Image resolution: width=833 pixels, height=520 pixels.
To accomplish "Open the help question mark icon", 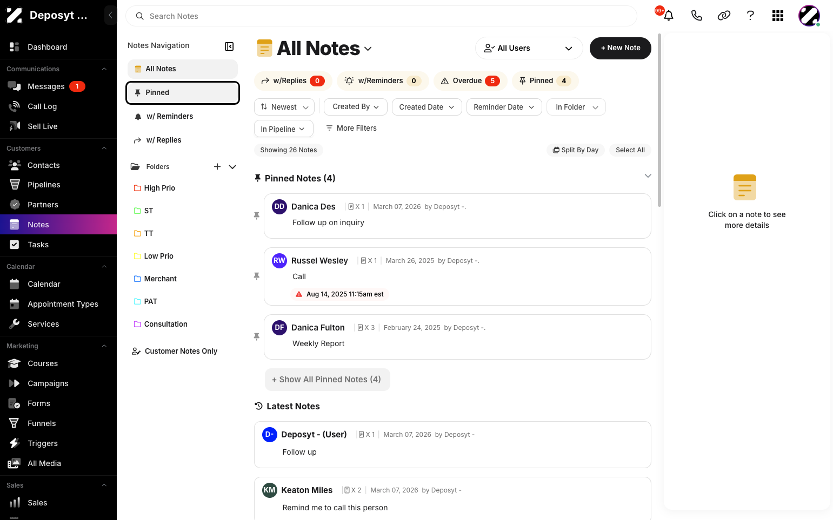I will tap(750, 16).
